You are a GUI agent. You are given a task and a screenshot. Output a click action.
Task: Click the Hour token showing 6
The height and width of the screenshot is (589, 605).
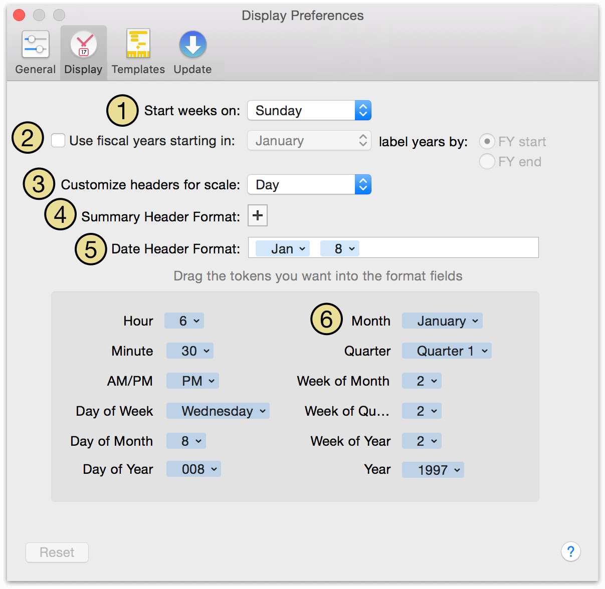pos(184,321)
